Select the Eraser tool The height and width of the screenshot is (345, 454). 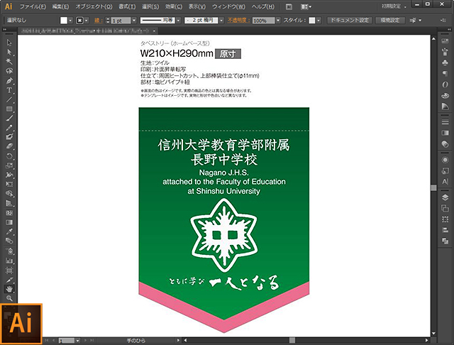[9, 146]
